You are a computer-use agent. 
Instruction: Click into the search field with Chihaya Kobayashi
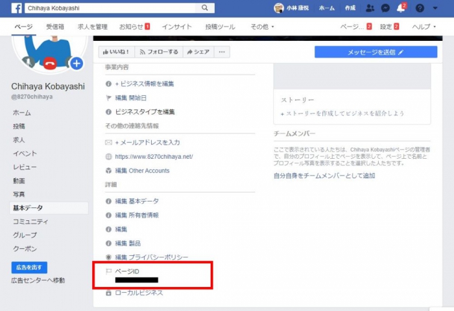(110, 8)
